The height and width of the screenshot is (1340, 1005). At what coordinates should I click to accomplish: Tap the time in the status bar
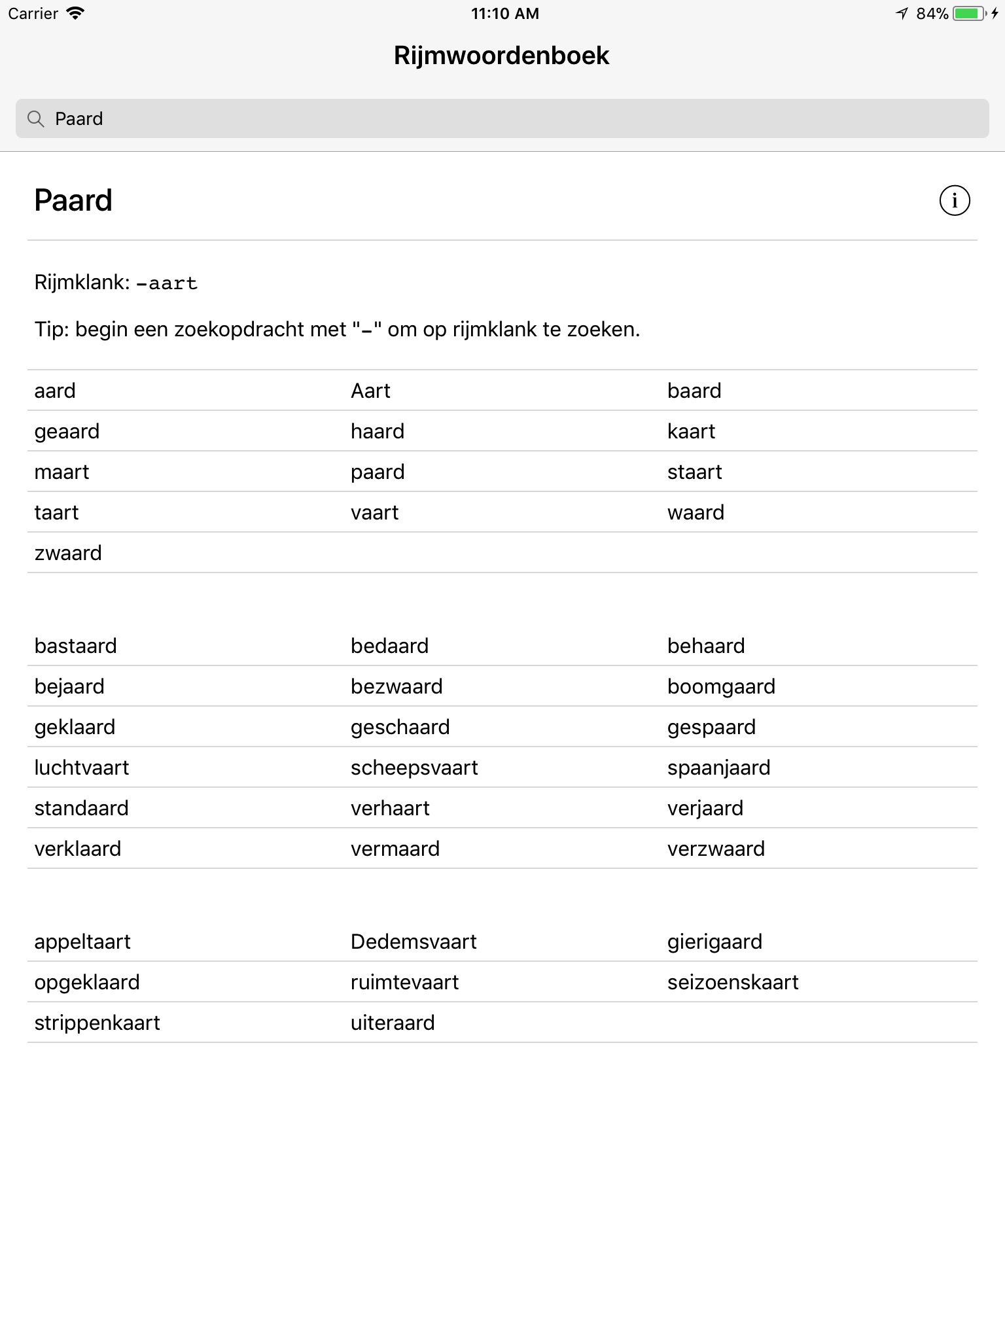504,14
